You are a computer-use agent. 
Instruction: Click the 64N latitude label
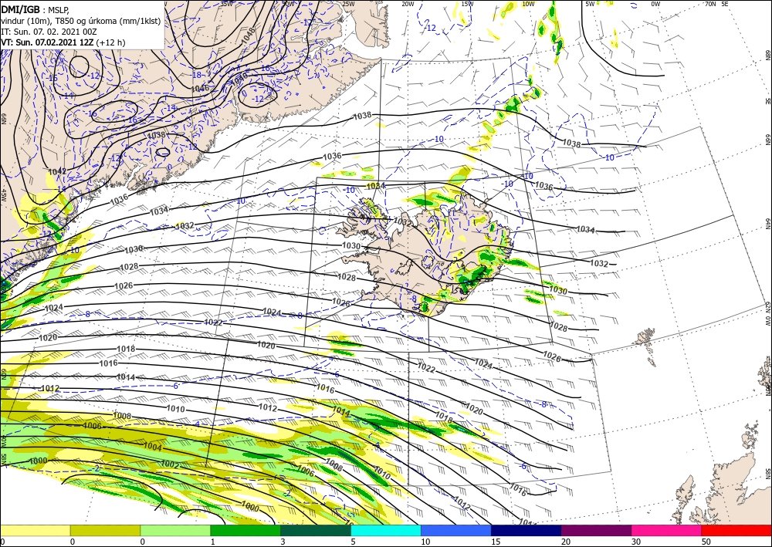coord(767,224)
